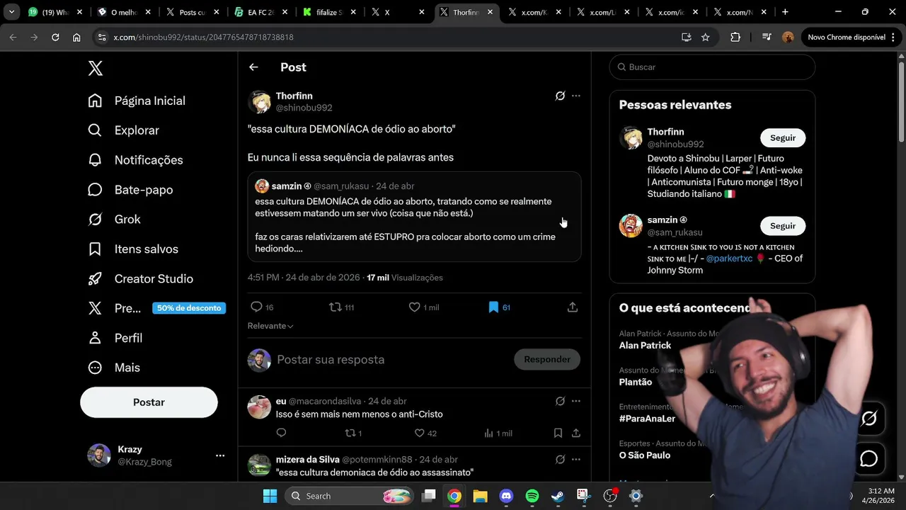Open the O São Paulo trending topic
The height and width of the screenshot is (510, 906).
tap(644, 455)
